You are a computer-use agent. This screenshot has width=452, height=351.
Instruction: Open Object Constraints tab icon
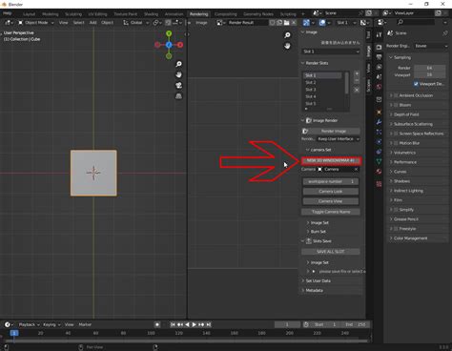pos(379,152)
